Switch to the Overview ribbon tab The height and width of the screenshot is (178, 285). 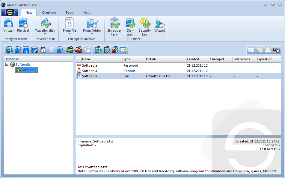pyautogui.click(x=49, y=13)
